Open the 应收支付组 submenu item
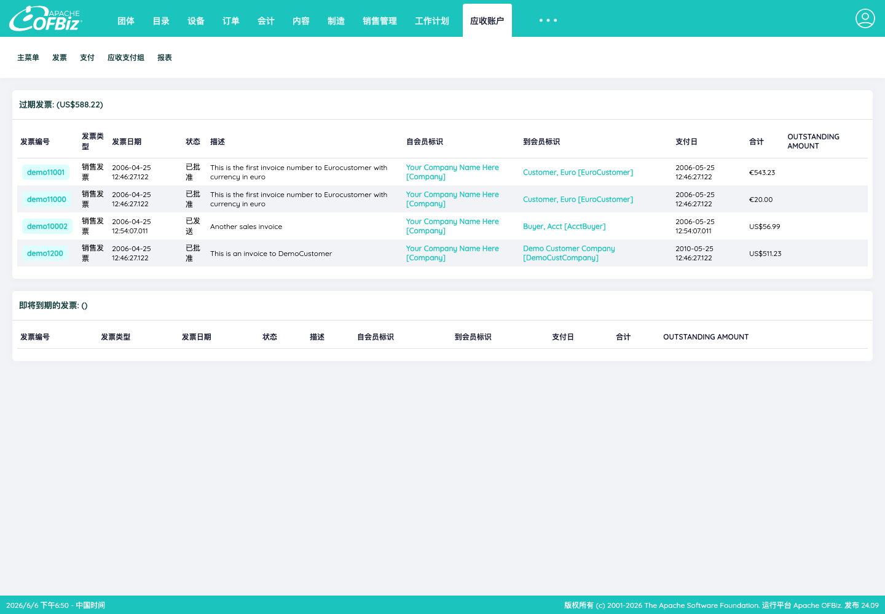The width and height of the screenshot is (885, 614). tap(126, 58)
